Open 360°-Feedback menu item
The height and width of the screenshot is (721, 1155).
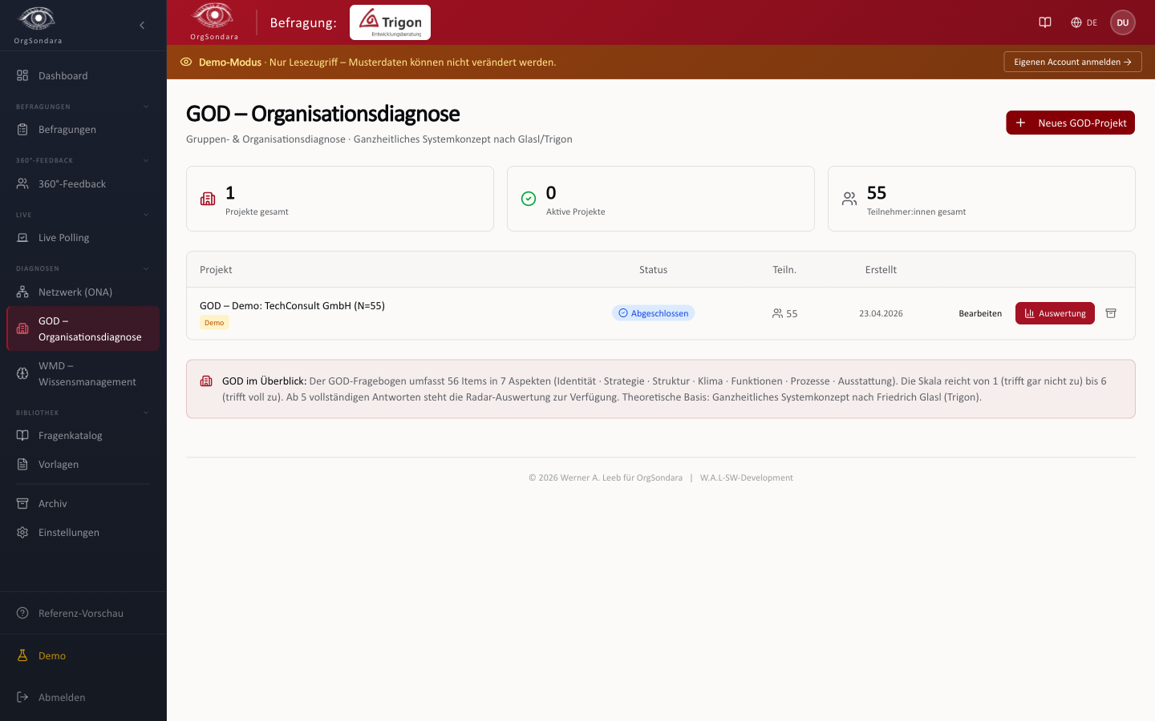point(83,183)
